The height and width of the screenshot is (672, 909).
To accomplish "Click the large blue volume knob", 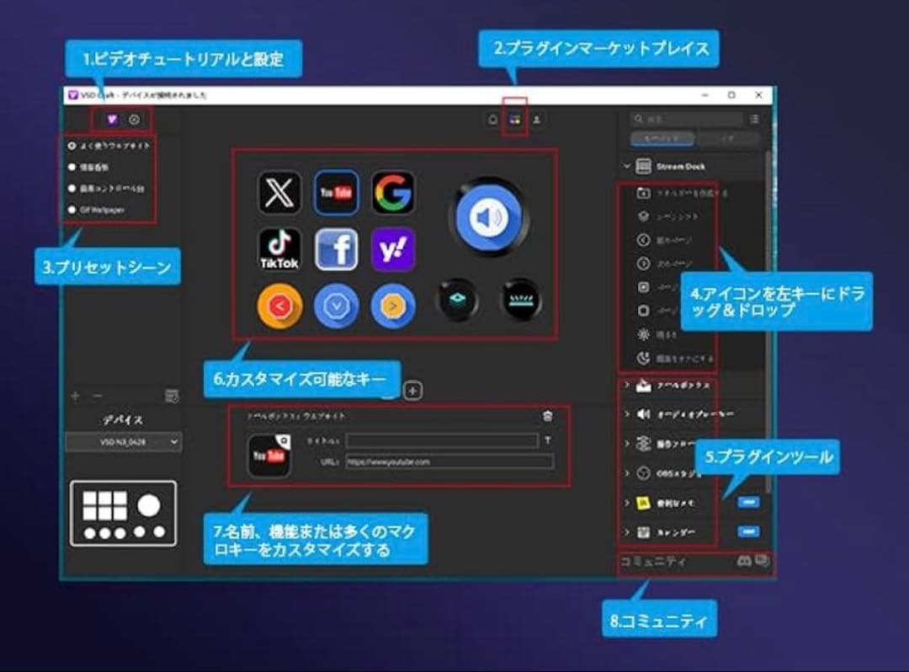I will (489, 217).
